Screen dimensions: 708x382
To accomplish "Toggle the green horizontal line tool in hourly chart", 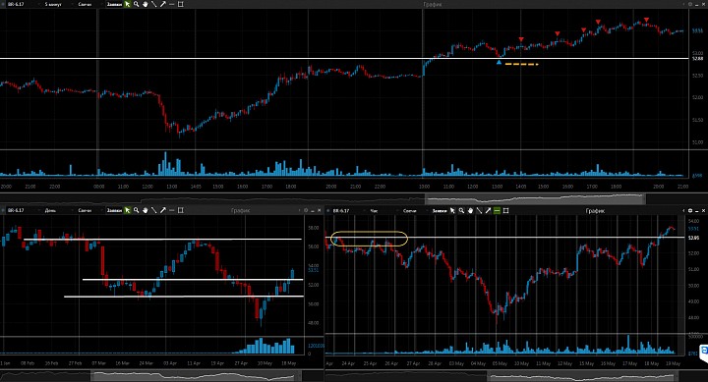I will click(x=497, y=210).
